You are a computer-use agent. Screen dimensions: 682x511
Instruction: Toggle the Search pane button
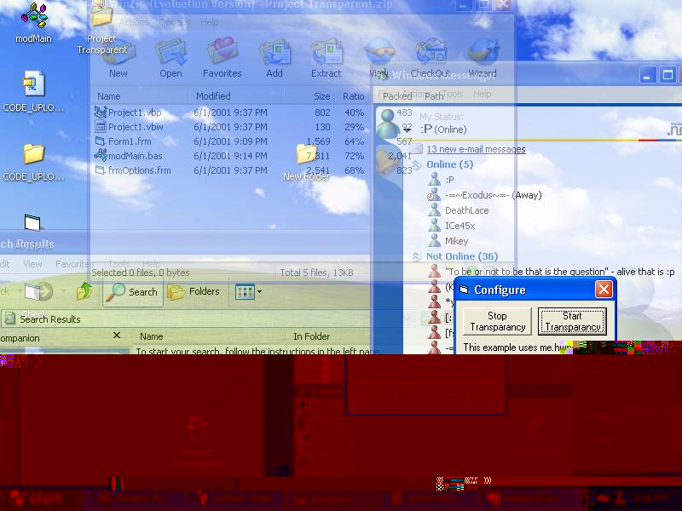coord(133,291)
